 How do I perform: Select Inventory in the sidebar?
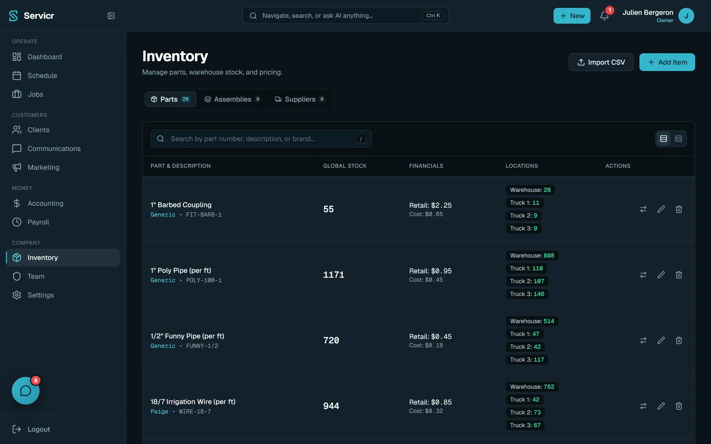63,258
